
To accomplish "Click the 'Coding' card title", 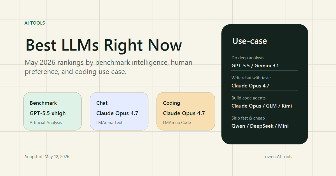I will pos(171,103).
